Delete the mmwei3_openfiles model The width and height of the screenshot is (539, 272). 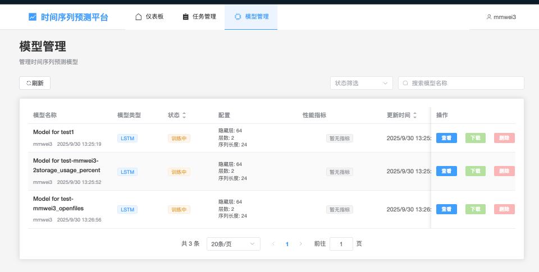[504, 209]
